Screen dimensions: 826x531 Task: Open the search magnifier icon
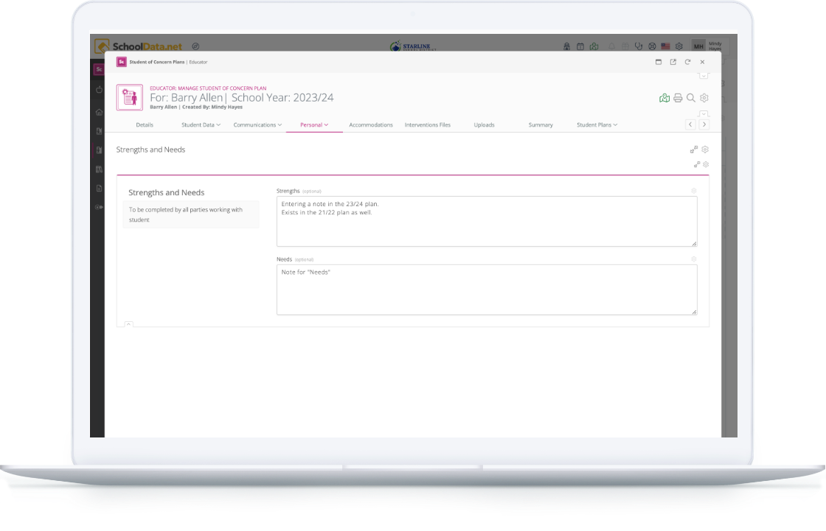pyautogui.click(x=691, y=98)
